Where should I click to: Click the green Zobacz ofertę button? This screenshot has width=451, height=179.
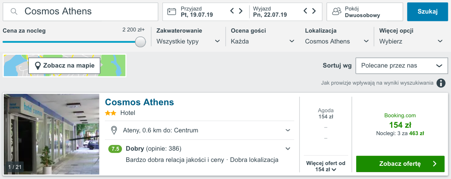tap(400, 164)
